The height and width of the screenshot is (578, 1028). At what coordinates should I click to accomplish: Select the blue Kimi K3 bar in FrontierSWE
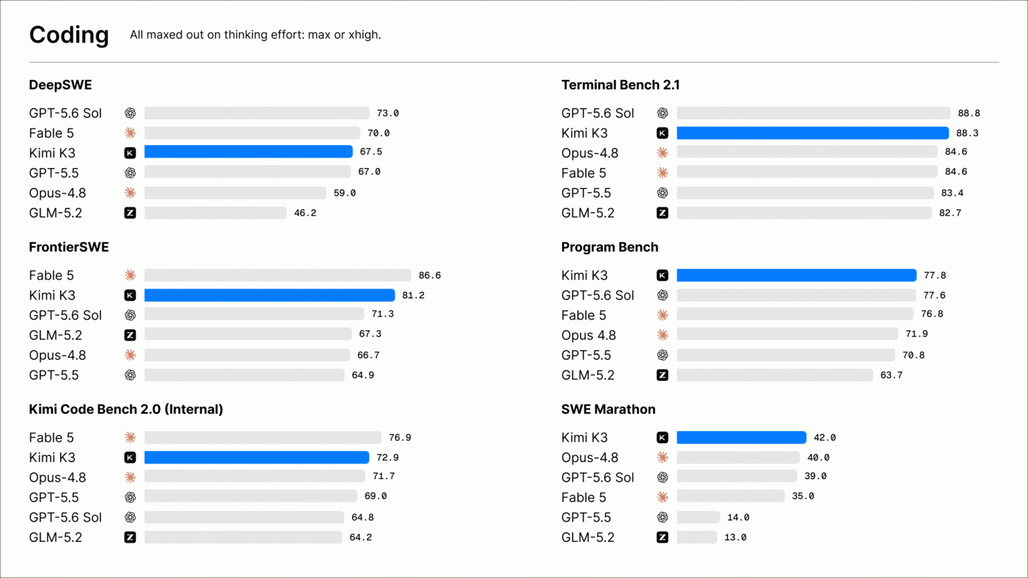(270, 295)
